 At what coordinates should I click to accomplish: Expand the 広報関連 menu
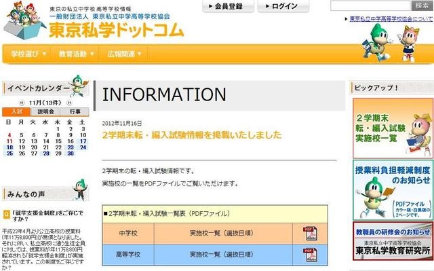124,54
